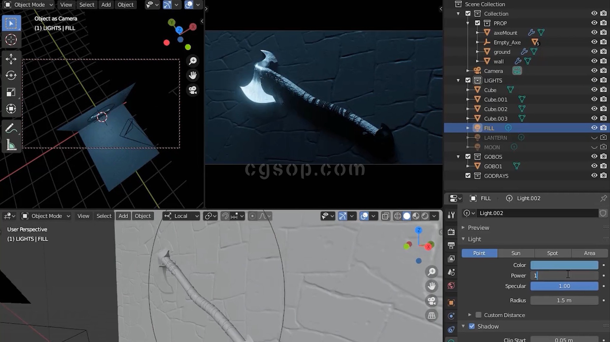Open View menu in top viewport
The image size is (610, 342).
66,5
